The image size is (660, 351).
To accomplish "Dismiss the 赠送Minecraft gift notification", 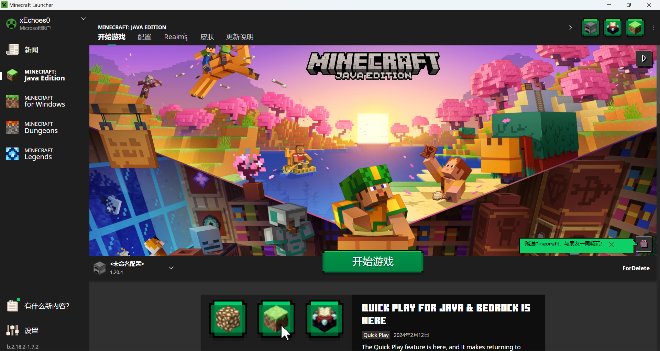I will point(612,244).
